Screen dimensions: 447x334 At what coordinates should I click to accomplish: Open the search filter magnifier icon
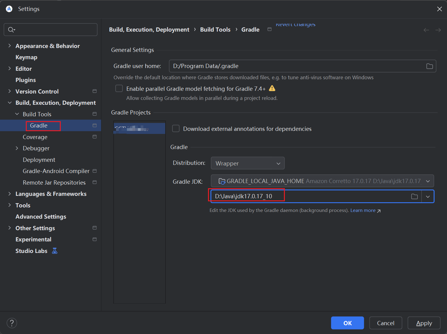click(11, 29)
